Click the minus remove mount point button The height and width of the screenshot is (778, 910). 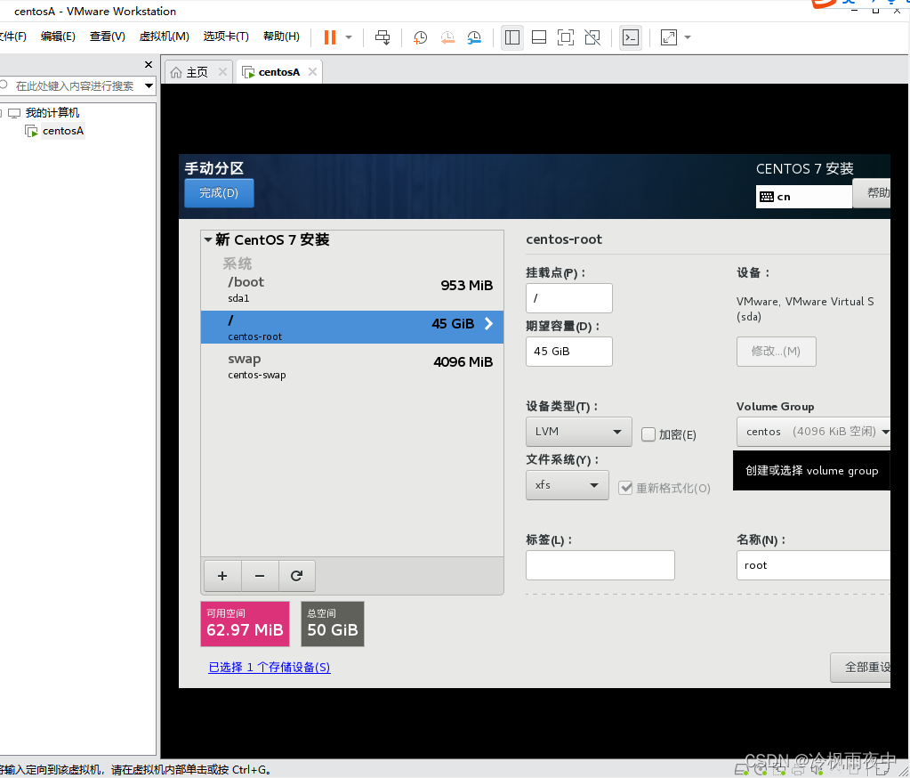(x=260, y=575)
